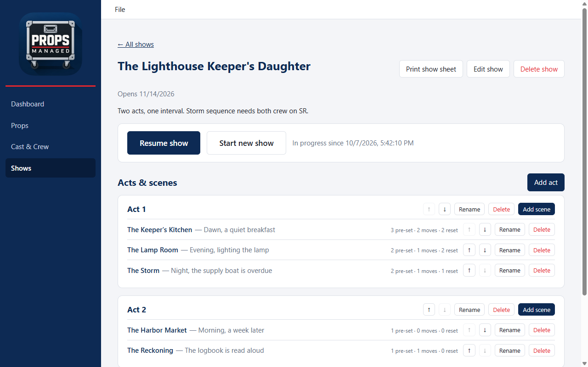
Task: Move Act 1 down with arrow
Action: pos(445,209)
